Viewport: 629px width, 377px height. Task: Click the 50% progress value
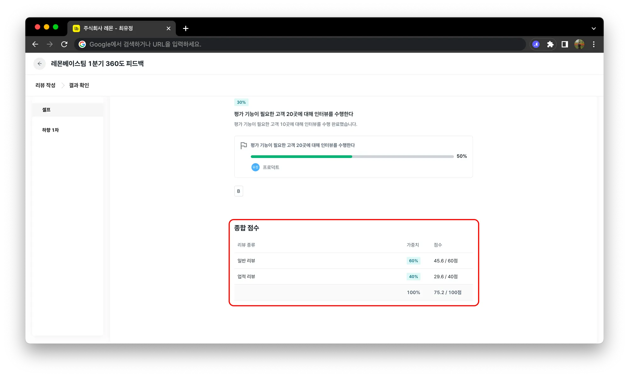[462, 156]
